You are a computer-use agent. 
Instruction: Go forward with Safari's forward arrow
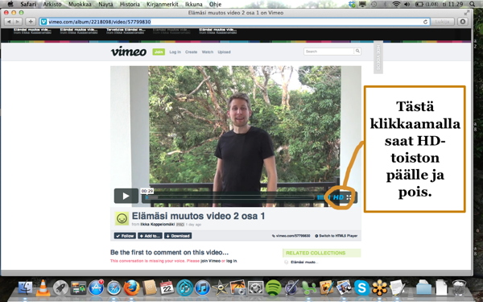coord(18,22)
